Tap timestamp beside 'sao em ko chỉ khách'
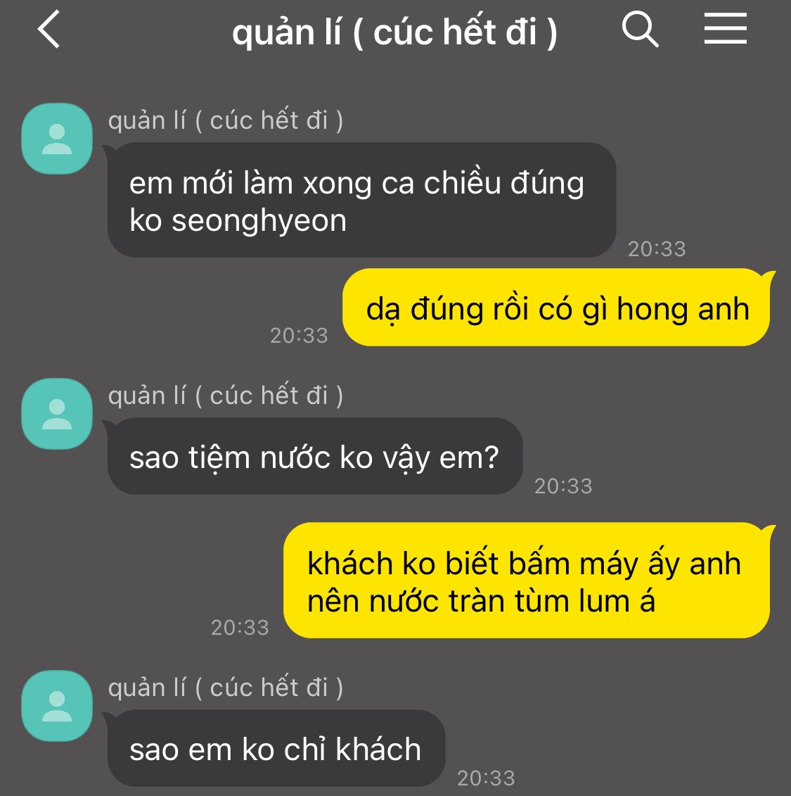This screenshot has width=791, height=796. click(x=486, y=778)
